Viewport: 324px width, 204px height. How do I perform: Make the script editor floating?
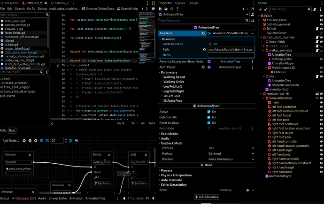pos(153,8)
